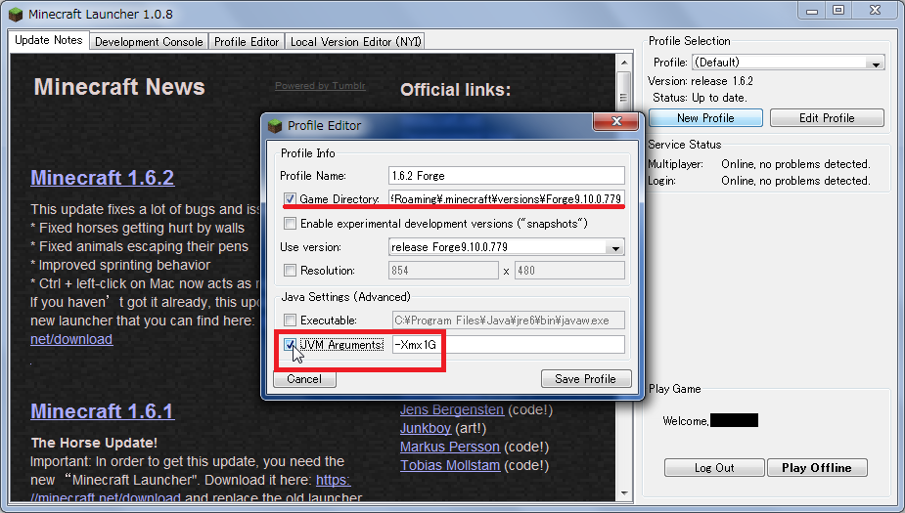Open the Junkboy link
This screenshot has width=905, height=513.
[x=426, y=428]
